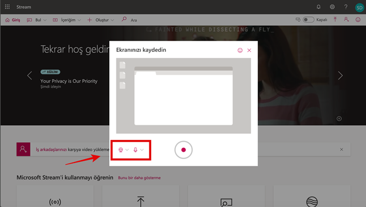Open the upload video card icon

[x=140, y=201]
